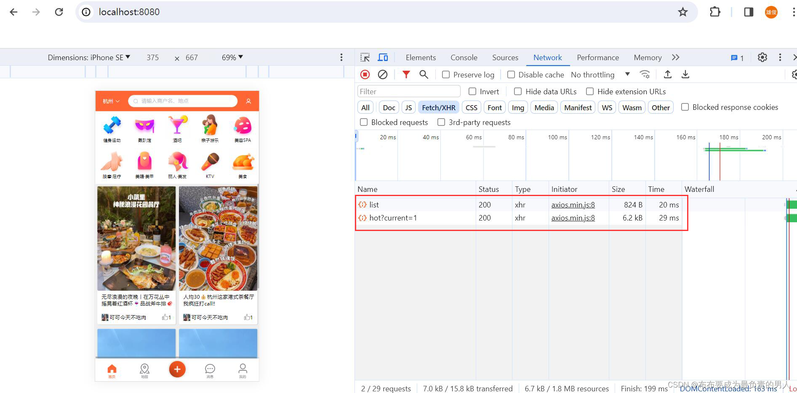Bookmark this page with the star icon
This screenshot has width=797, height=393.
point(682,12)
